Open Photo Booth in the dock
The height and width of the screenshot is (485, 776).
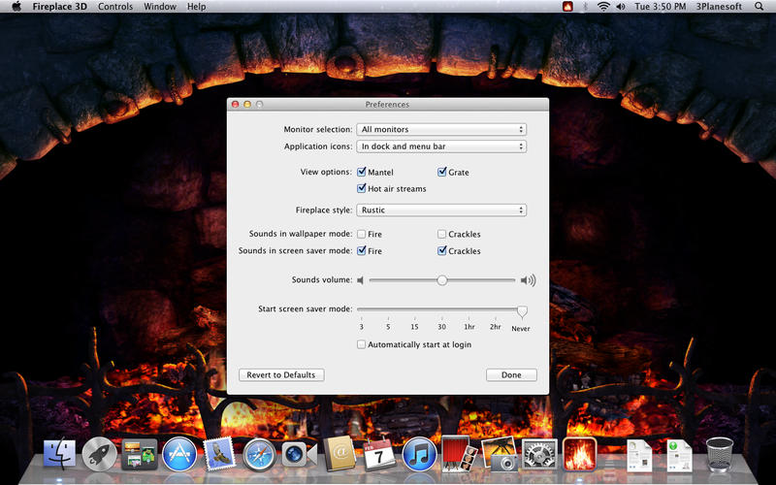click(459, 454)
